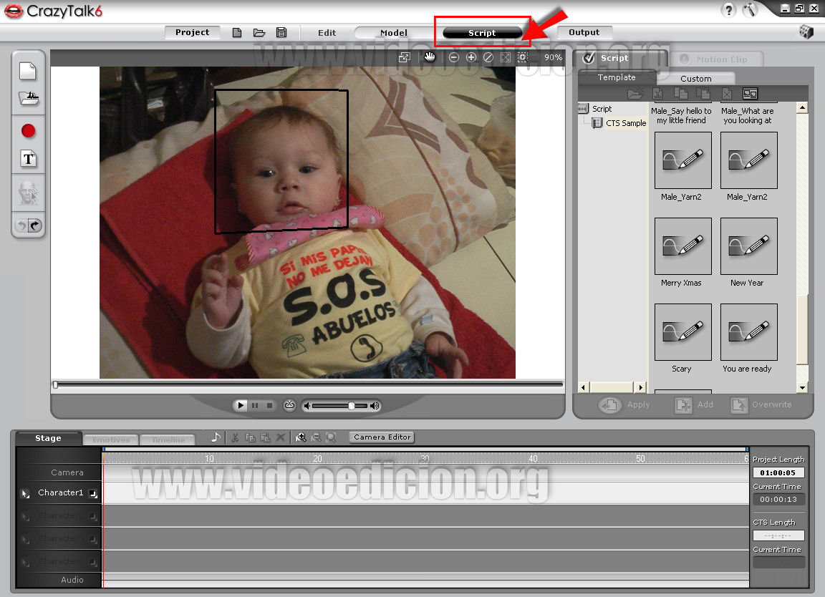Open the import image folder icon in sidebar
This screenshot has width=825, height=597.
[x=28, y=99]
